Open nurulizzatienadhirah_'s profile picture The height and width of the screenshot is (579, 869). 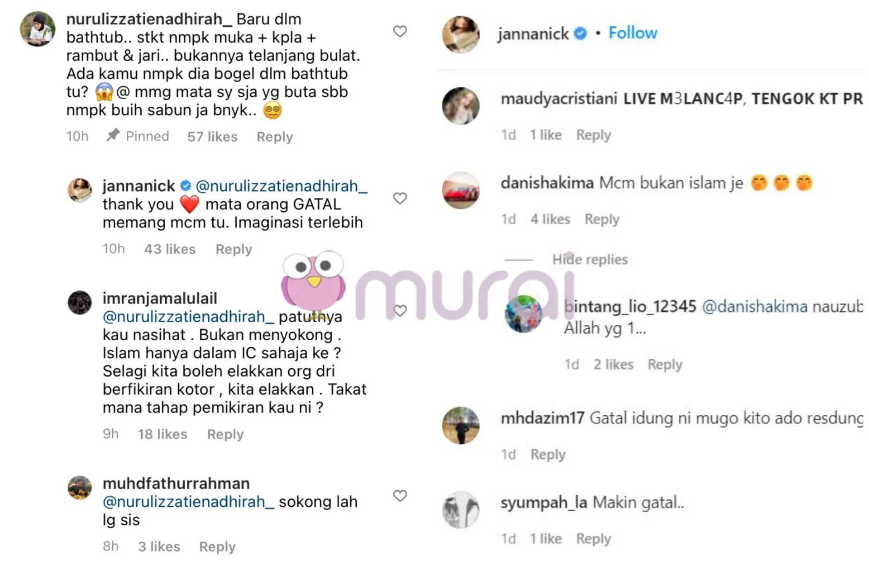point(38,28)
